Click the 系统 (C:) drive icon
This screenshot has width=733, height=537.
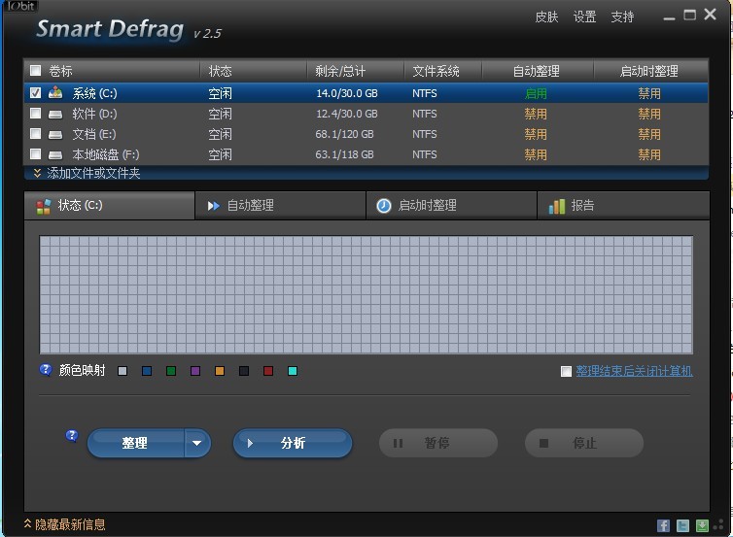click(x=57, y=93)
